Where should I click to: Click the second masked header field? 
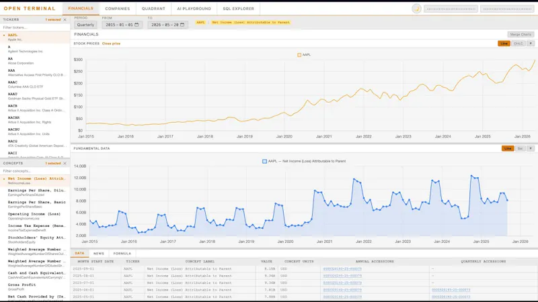507,9
